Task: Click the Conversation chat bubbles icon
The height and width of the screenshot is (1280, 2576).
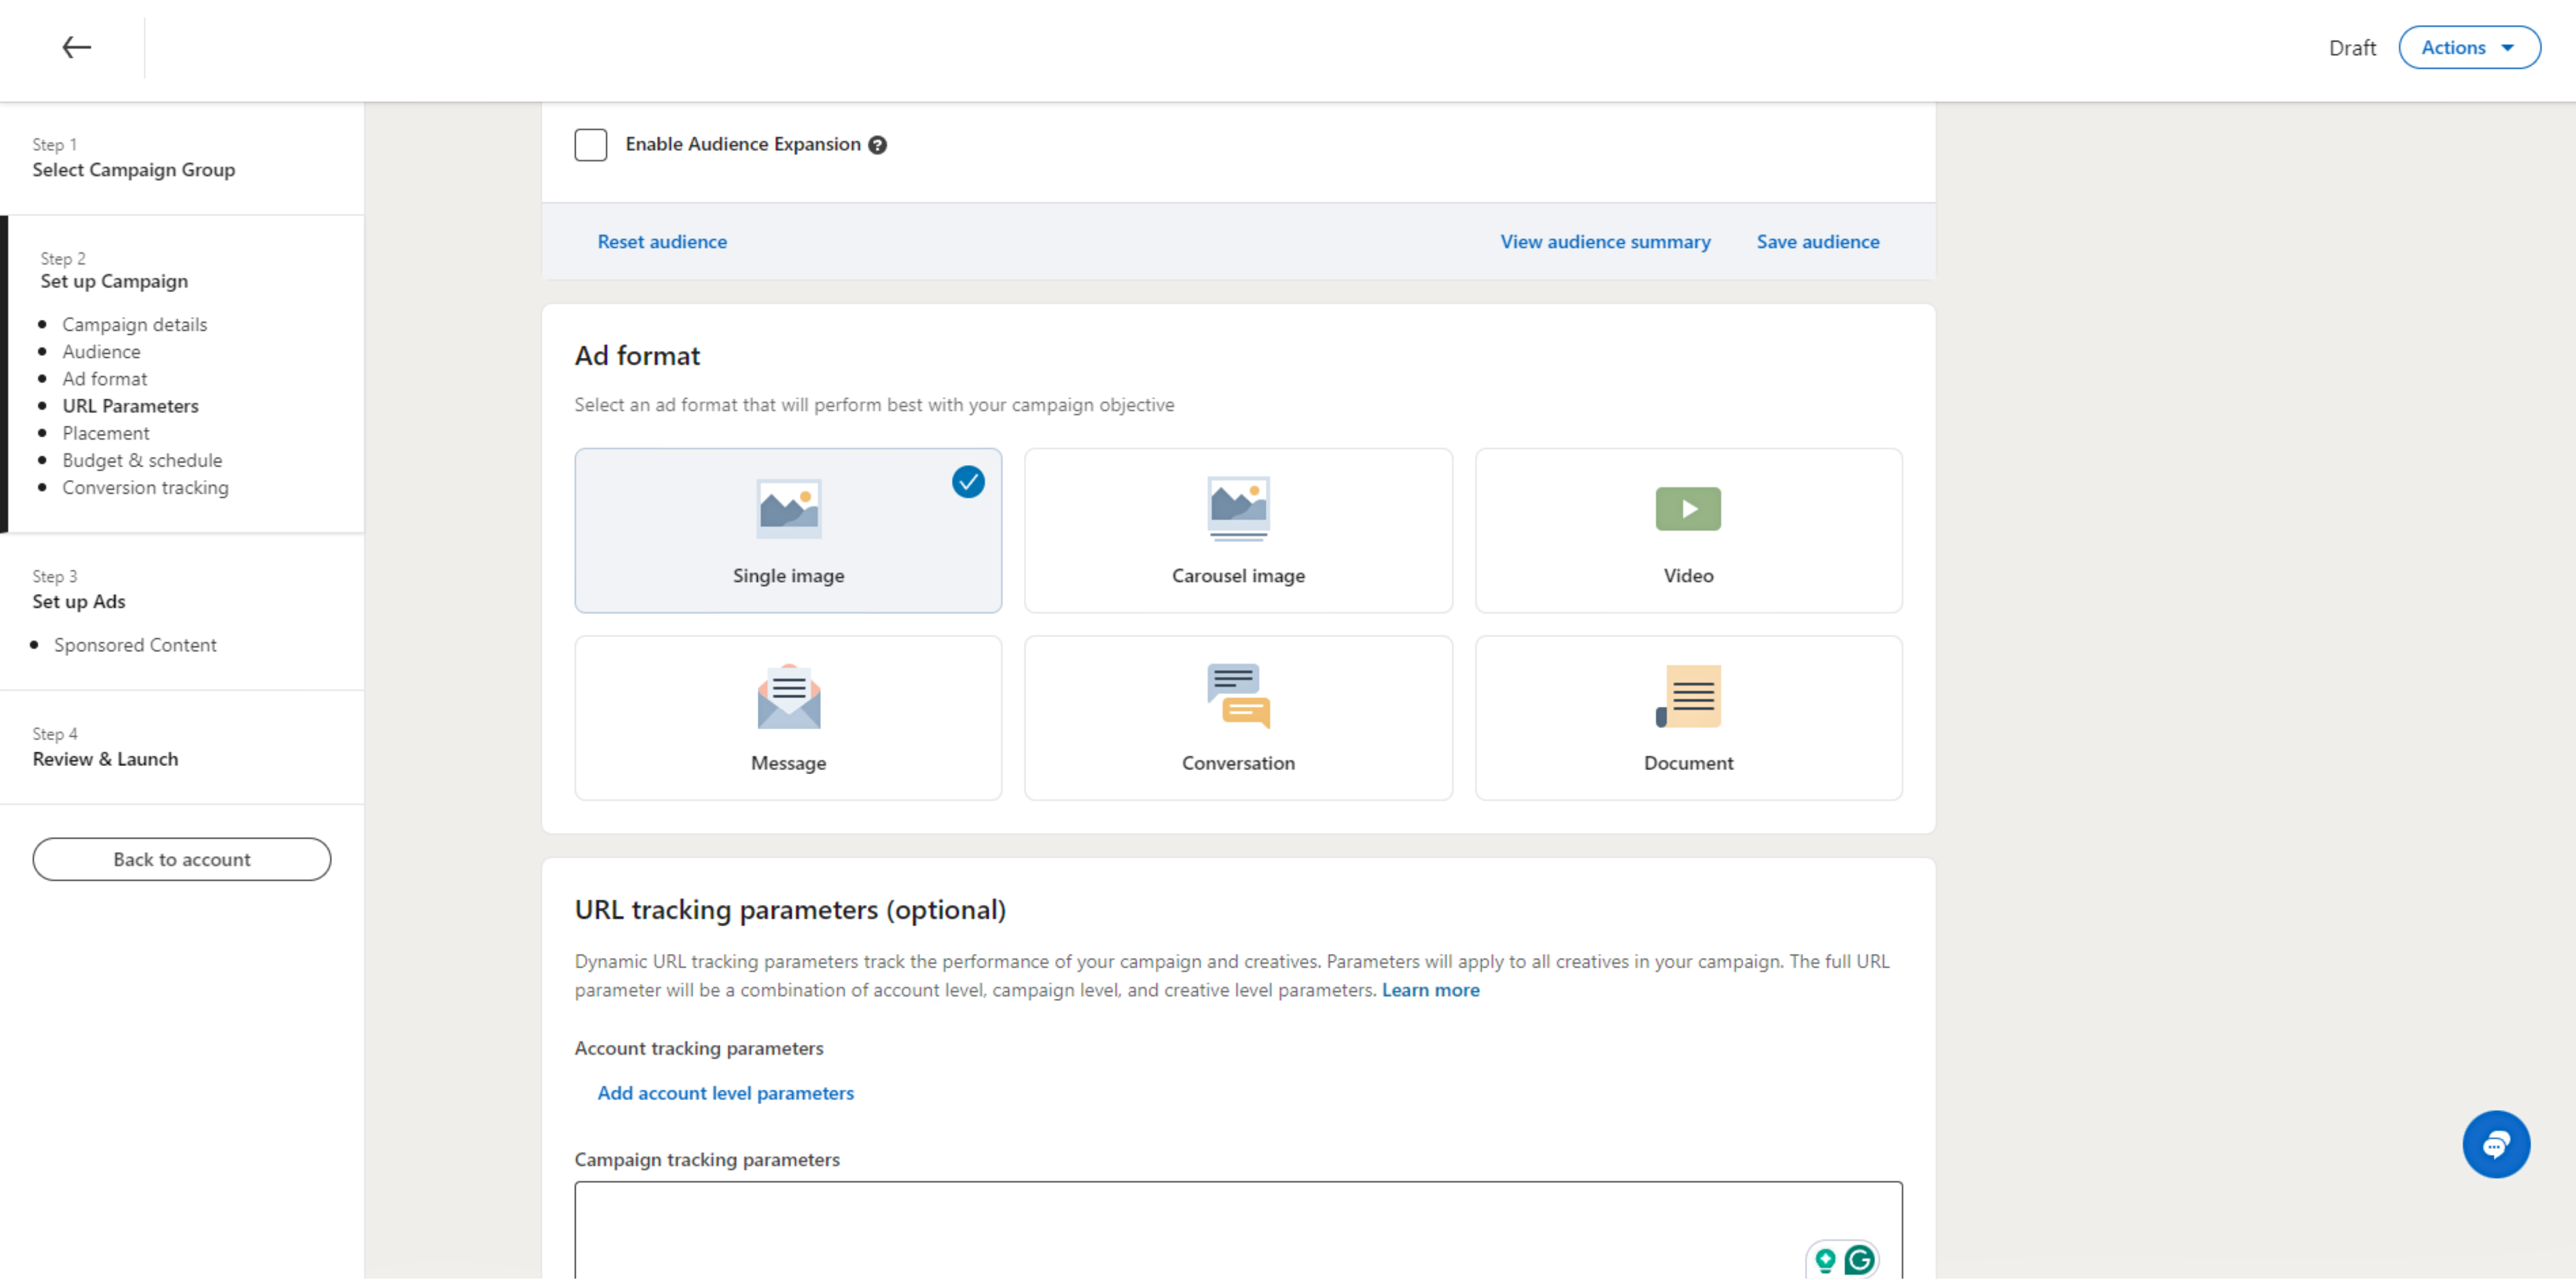Action: [1238, 696]
